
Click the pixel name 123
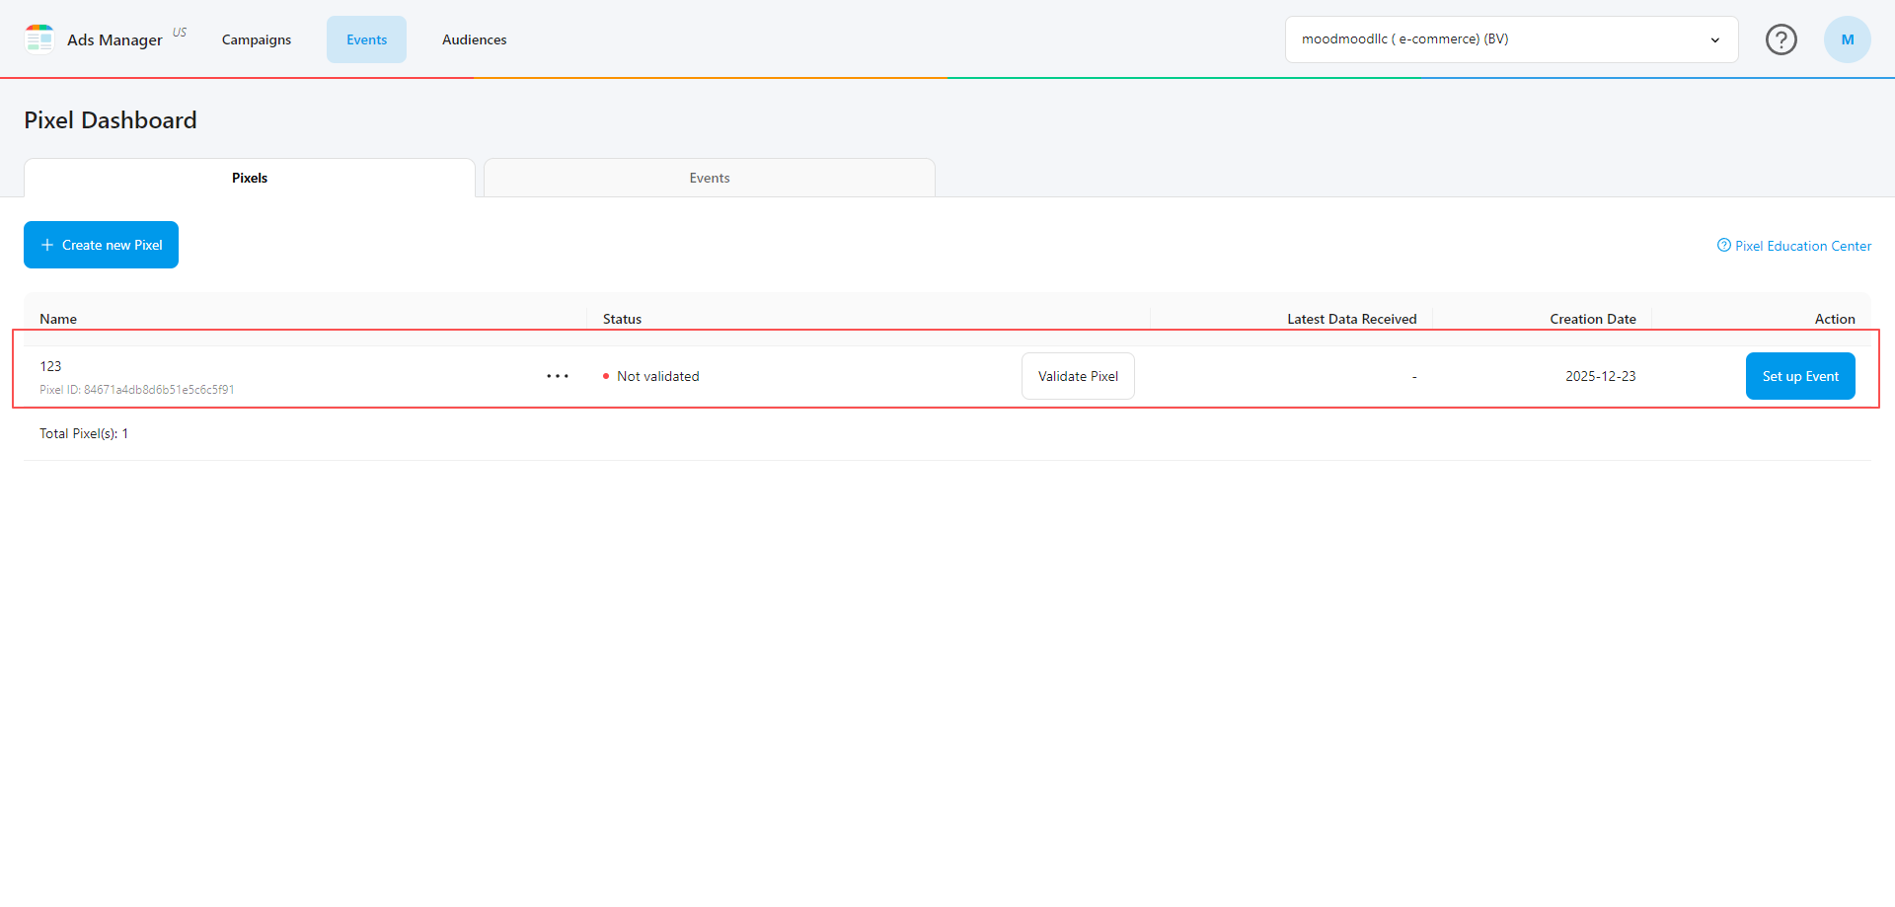(50, 366)
